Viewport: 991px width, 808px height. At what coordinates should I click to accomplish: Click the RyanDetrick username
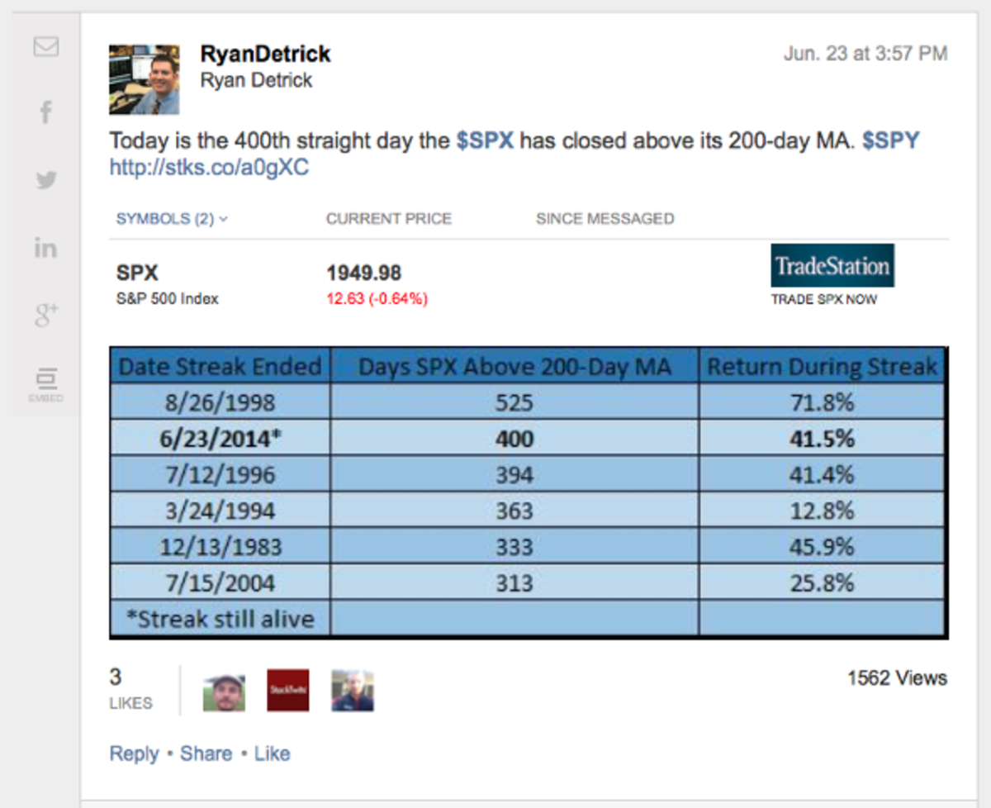(x=265, y=55)
